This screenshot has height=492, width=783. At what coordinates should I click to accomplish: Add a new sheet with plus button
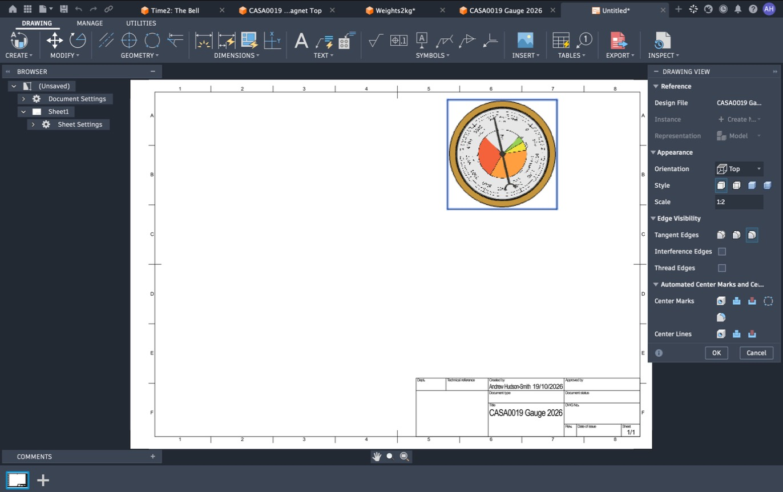coord(43,480)
